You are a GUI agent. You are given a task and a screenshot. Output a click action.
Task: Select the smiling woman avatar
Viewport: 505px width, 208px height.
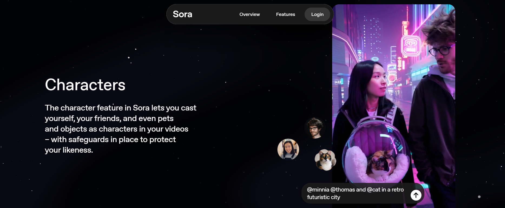point(288,149)
